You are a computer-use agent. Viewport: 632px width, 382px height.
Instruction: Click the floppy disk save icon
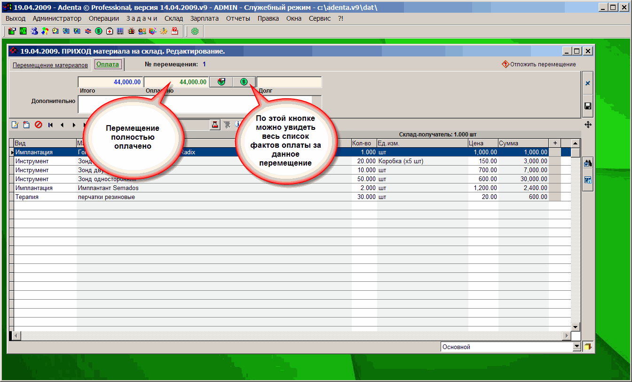[587, 106]
